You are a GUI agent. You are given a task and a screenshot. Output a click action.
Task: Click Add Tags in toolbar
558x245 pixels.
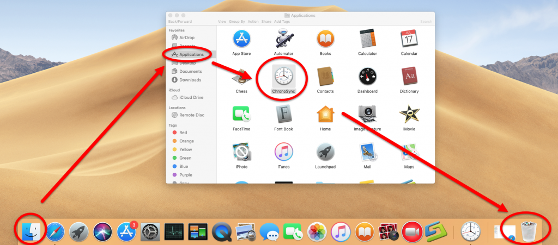(282, 21)
